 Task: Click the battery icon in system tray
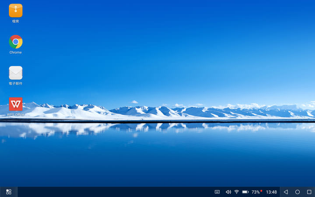tap(245, 192)
